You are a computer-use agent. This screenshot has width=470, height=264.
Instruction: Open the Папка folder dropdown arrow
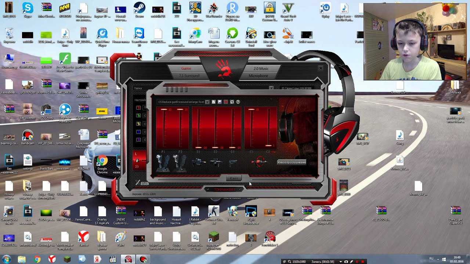coord(271,88)
